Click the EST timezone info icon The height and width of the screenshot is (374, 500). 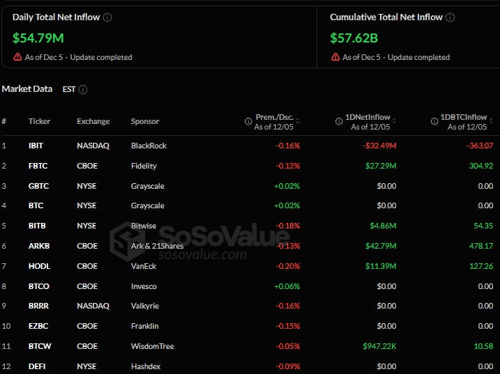click(x=83, y=90)
